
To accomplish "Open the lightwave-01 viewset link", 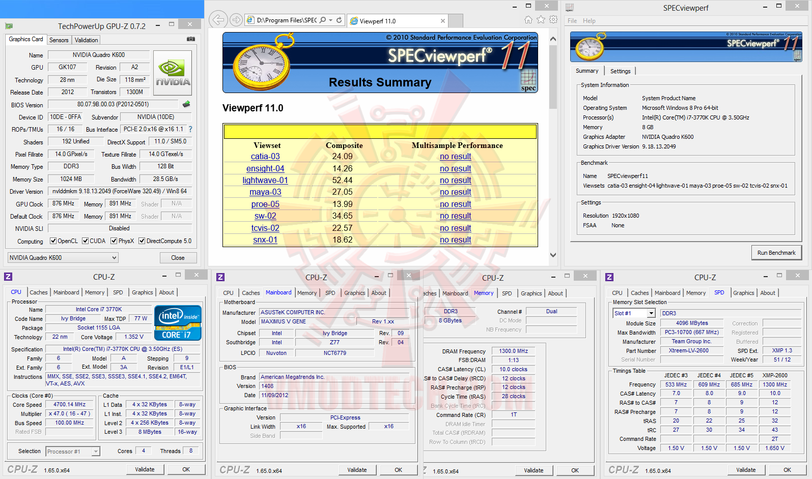I will click(265, 181).
